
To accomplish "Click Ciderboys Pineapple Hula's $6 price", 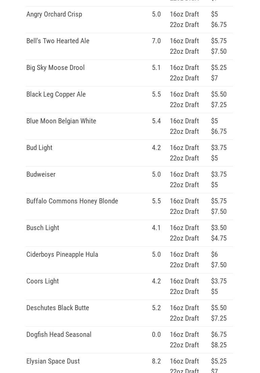I will click(x=214, y=254).
